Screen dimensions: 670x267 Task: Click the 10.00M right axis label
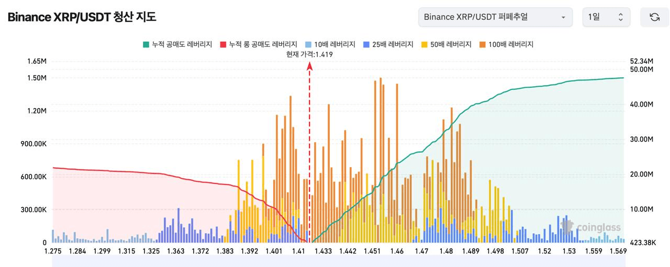pyautogui.click(x=642, y=209)
